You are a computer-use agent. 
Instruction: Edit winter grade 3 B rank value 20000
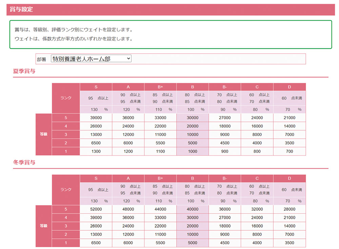tap(193, 226)
